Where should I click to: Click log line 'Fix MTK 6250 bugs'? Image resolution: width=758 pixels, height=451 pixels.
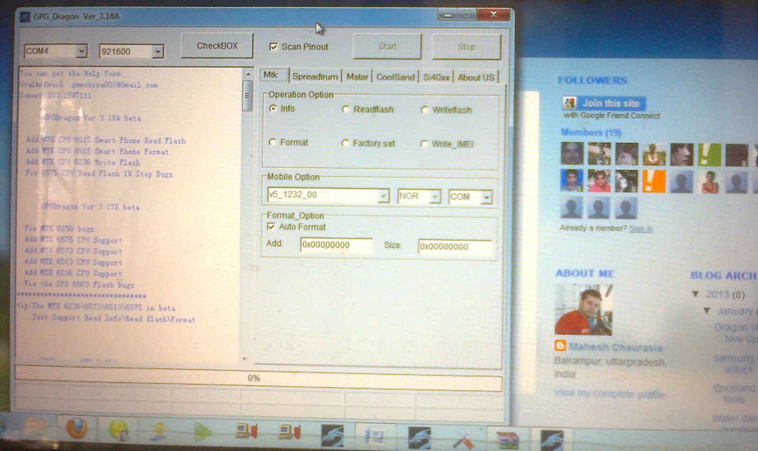(59, 228)
